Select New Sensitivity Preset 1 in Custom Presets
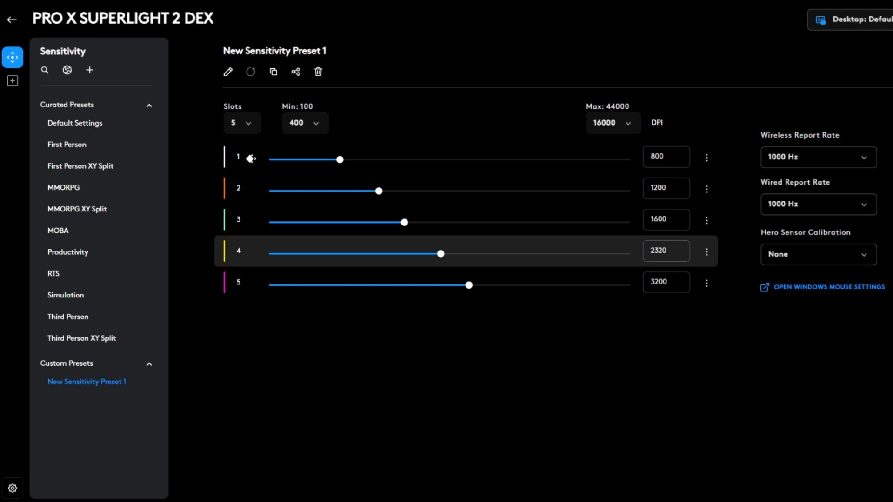 tap(87, 382)
